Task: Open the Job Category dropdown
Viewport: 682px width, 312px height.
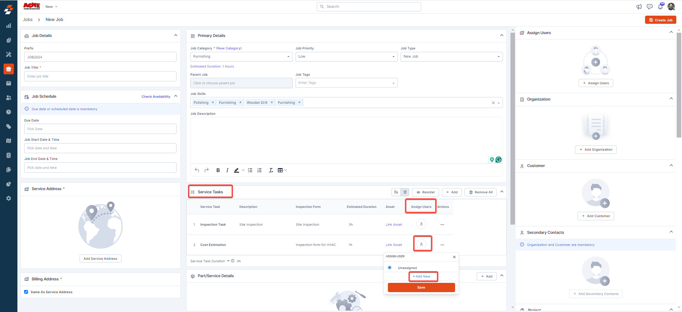Action: 241,57
